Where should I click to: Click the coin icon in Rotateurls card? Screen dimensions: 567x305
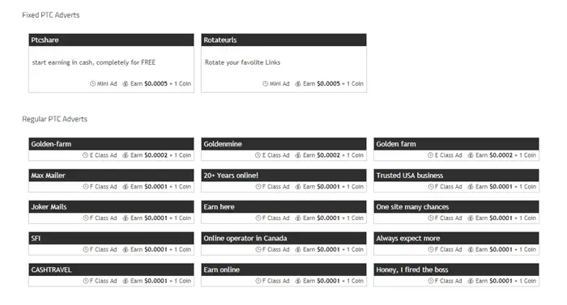[298, 83]
